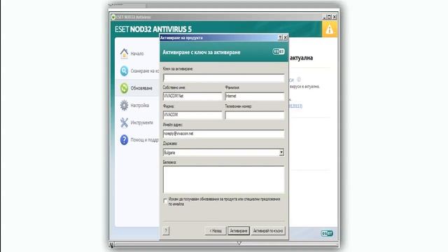Toggle the product updates email checkbox
Image resolution: width=448 pixels, height=252 pixels.
pos(165,201)
